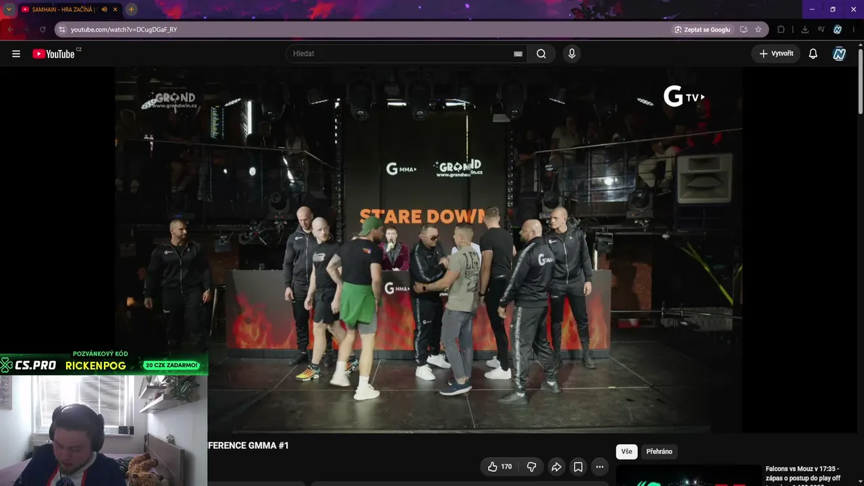Open the Falcons vs Mouz recommended video title
Viewport: 864px width, 486px height.
(803, 474)
